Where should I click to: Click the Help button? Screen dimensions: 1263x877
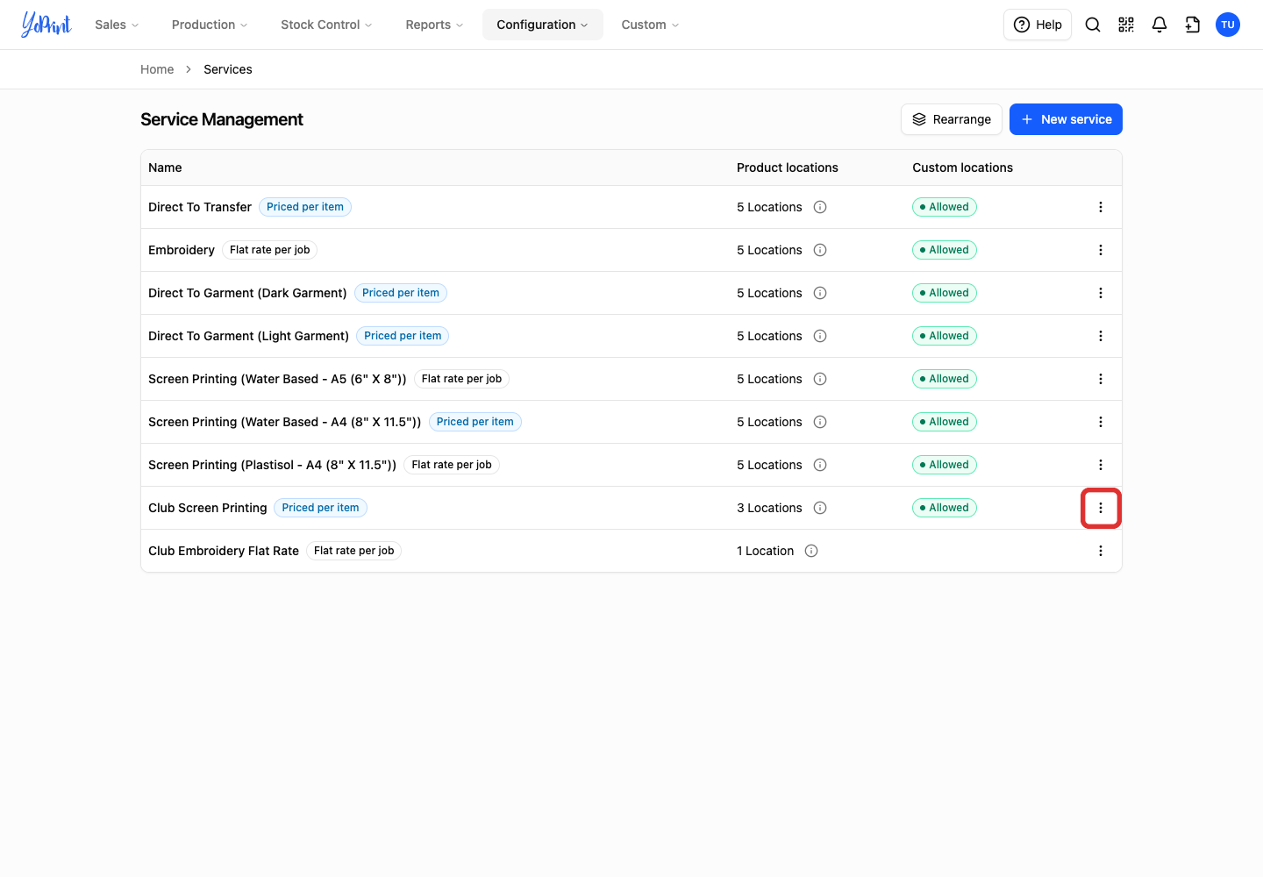click(x=1038, y=25)
